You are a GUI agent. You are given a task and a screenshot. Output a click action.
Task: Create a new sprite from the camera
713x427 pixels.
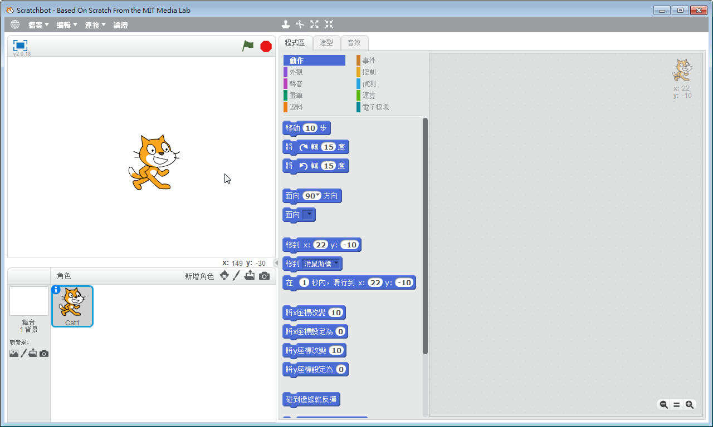coord(264,276)
